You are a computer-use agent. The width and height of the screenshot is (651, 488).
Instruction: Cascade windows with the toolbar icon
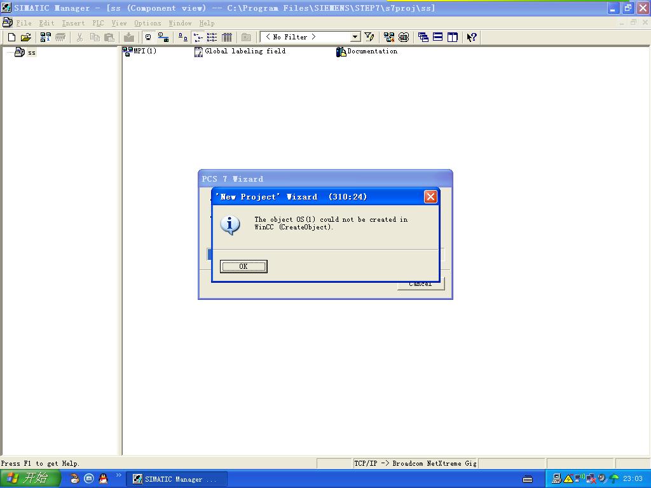[423, 37]
